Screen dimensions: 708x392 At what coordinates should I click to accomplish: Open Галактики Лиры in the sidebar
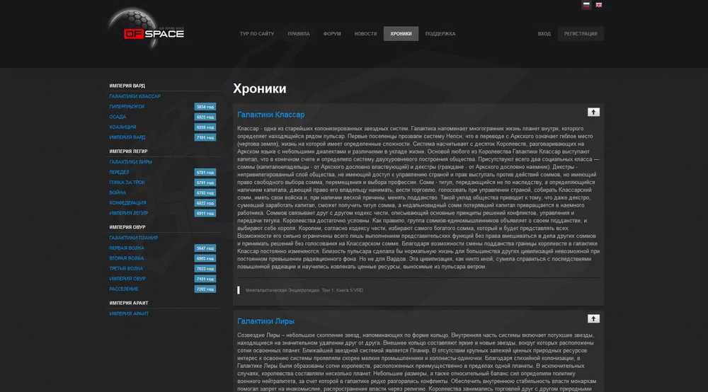(130, 161)
